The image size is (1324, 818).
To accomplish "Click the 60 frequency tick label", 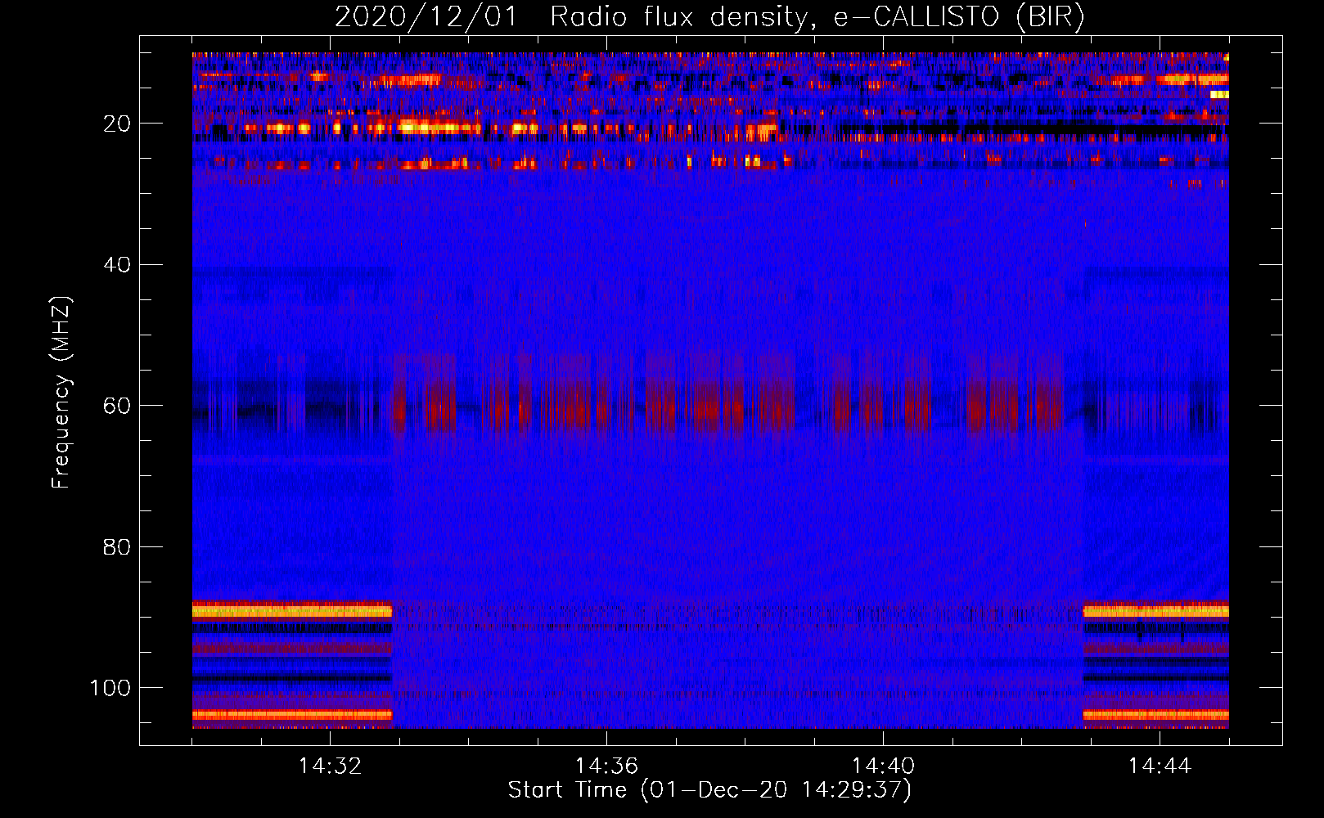I will pos(117,406).
